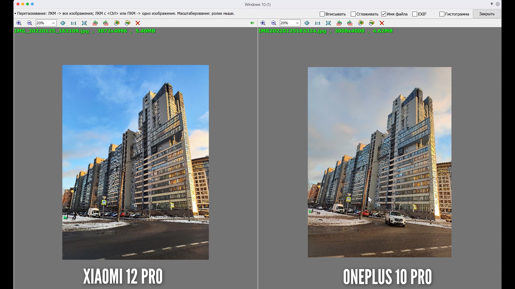The image size is (515, 289).
Task: Click the OnePlus 10 Pro building photo
Action: click(x=379, y=162)
